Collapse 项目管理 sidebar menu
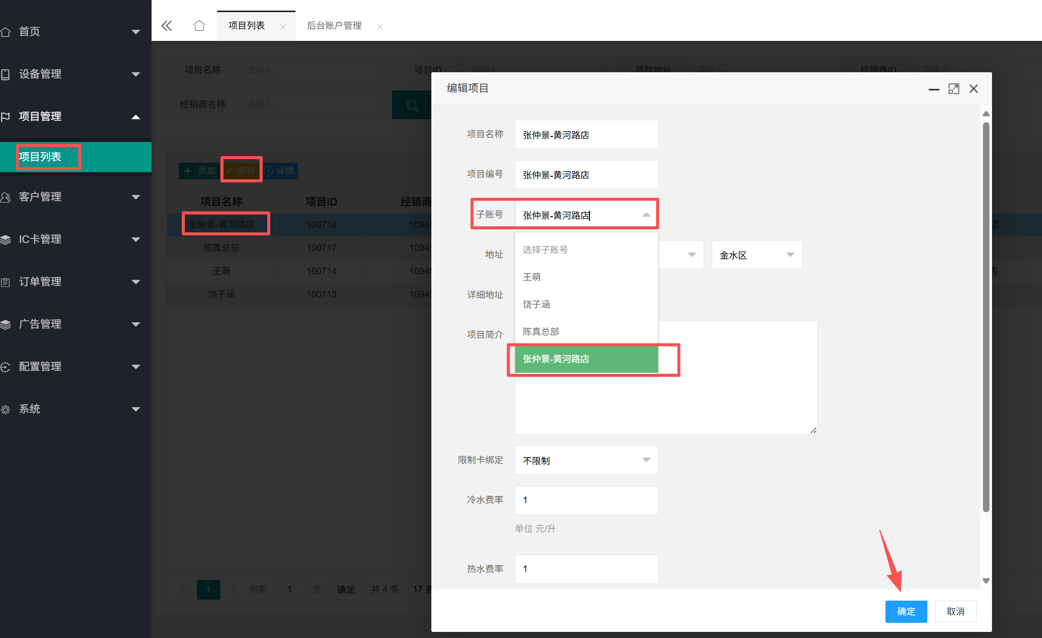This screenshot has height=638, width=1042. pos(76,116)
